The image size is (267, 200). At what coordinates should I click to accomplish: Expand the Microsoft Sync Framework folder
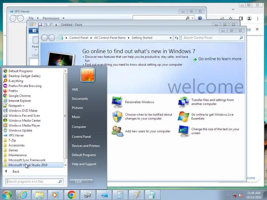click(x=27, y=160)
